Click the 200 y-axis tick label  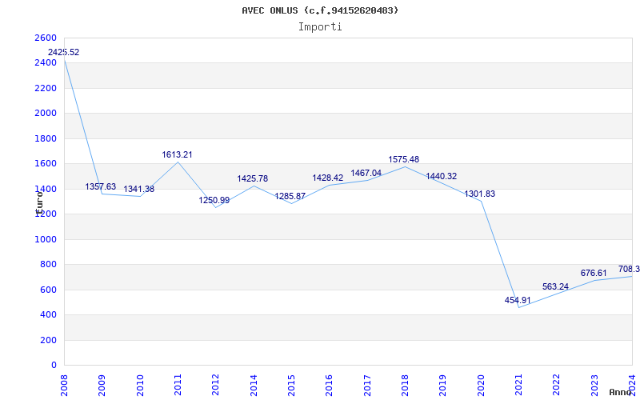pos(48,340)
